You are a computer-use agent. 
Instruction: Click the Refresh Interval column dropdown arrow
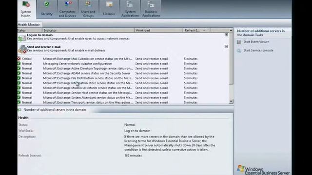click(204, 30)
